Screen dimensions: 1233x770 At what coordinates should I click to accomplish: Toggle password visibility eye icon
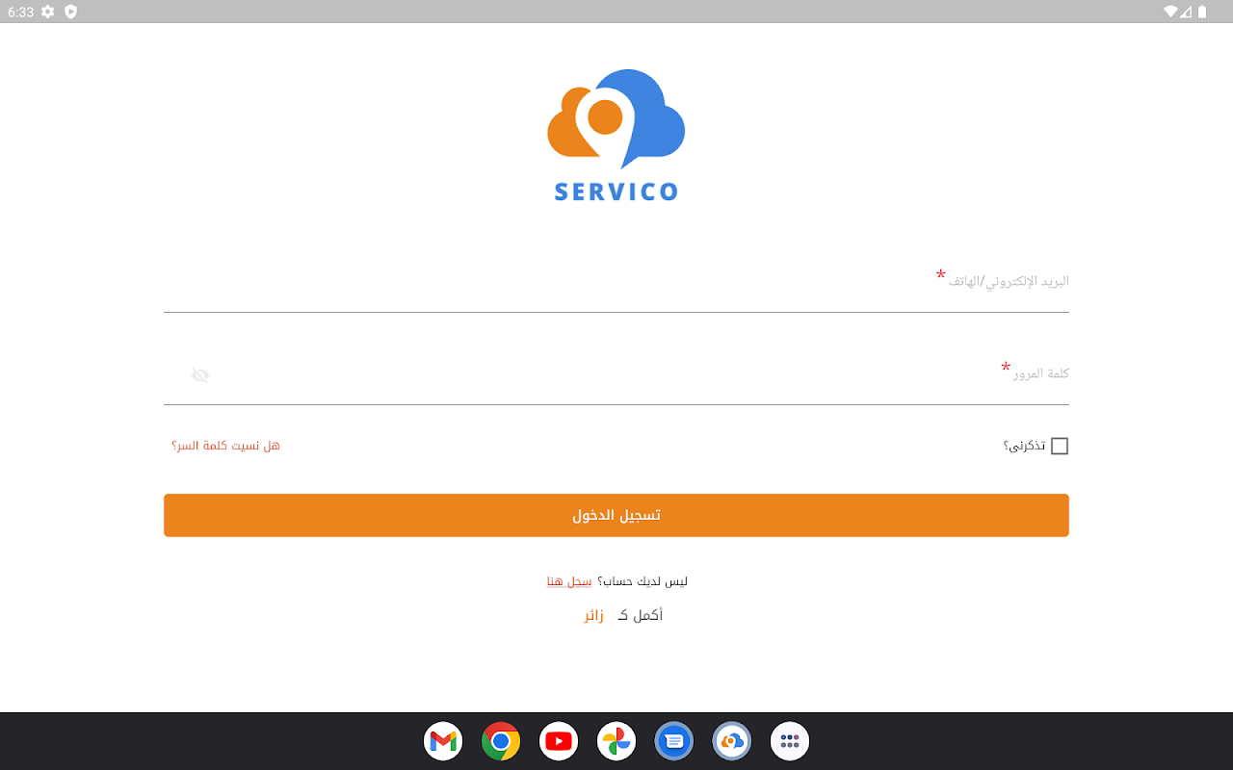tap(200, 375)
